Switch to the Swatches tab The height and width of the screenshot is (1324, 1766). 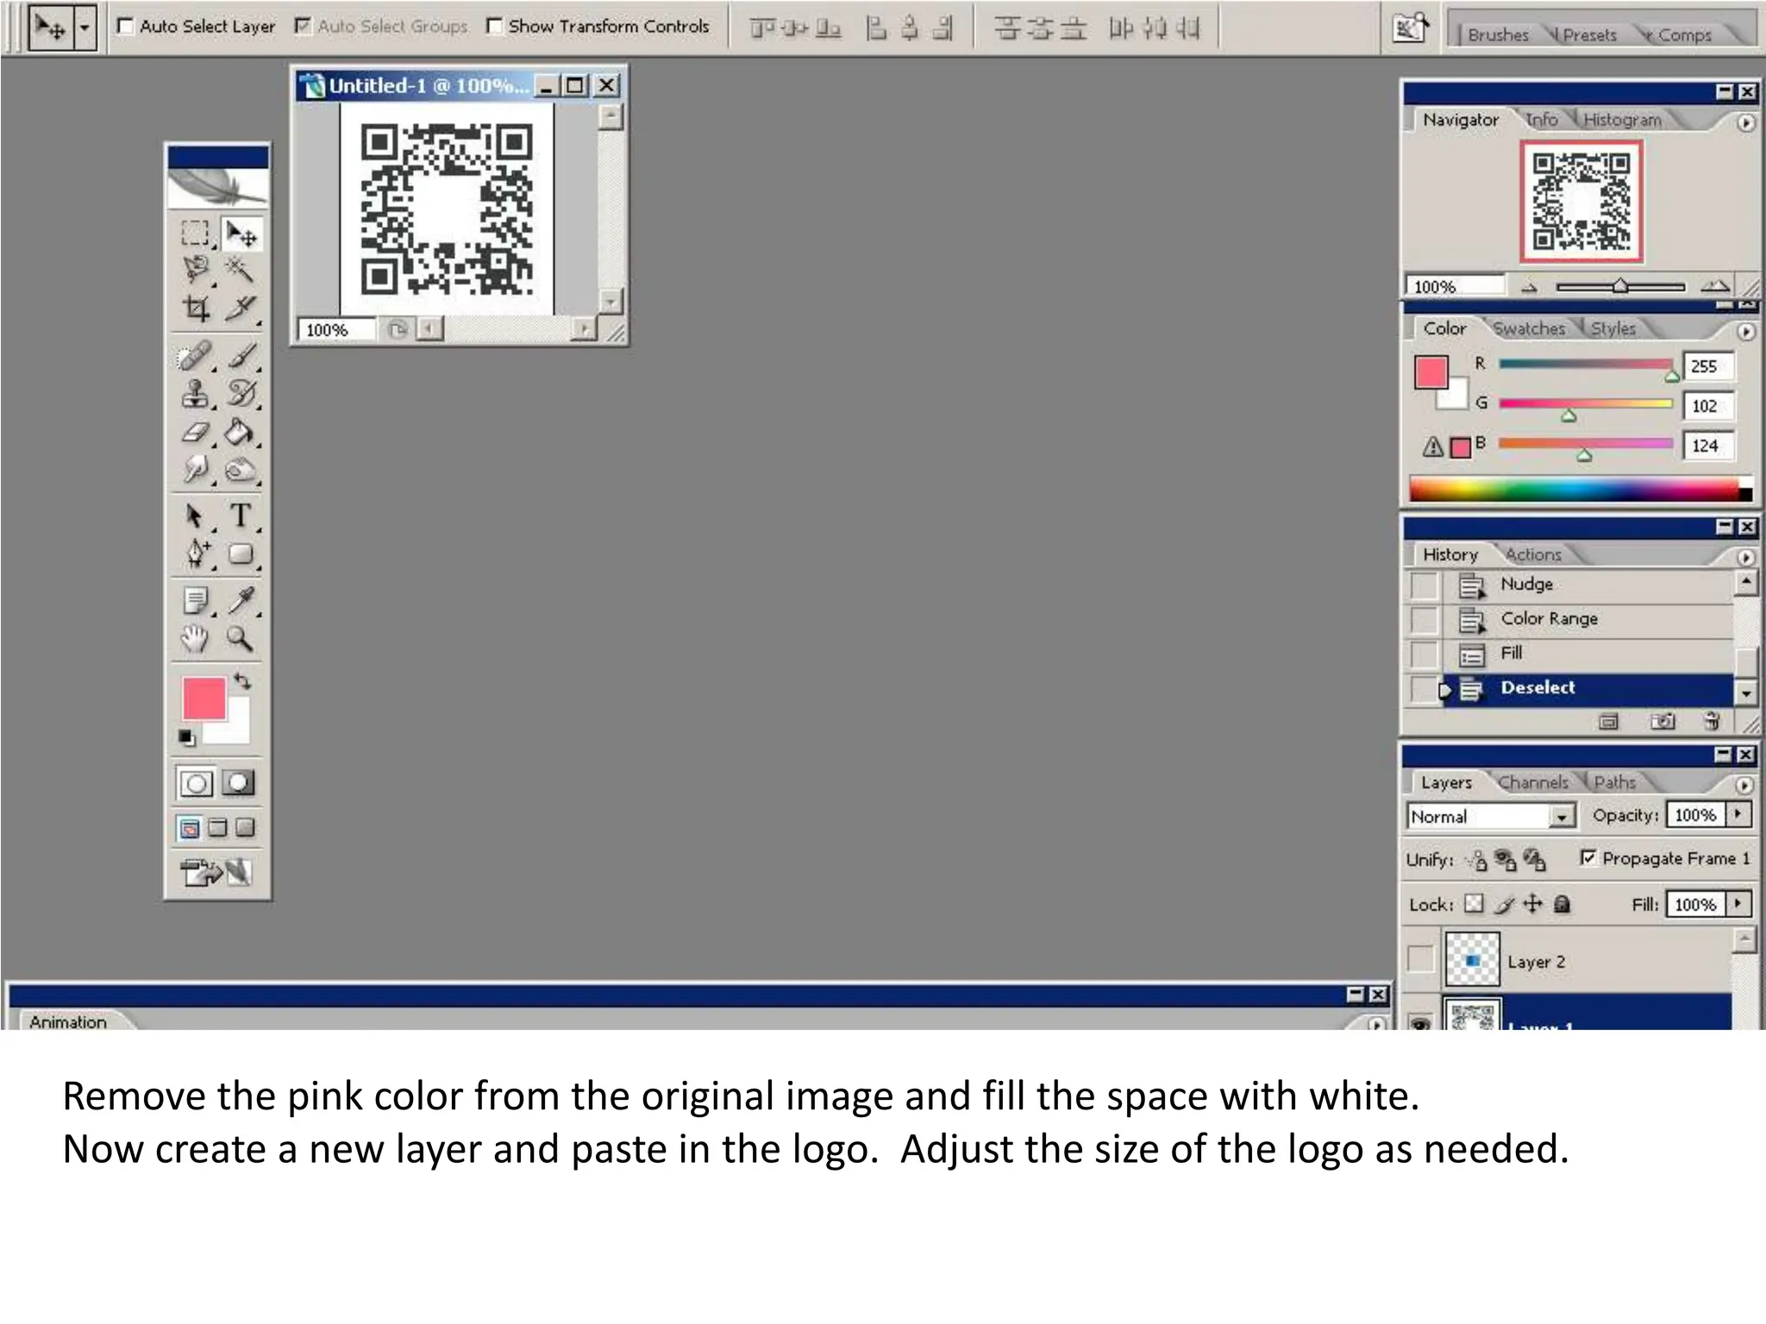coord(1529,328)
